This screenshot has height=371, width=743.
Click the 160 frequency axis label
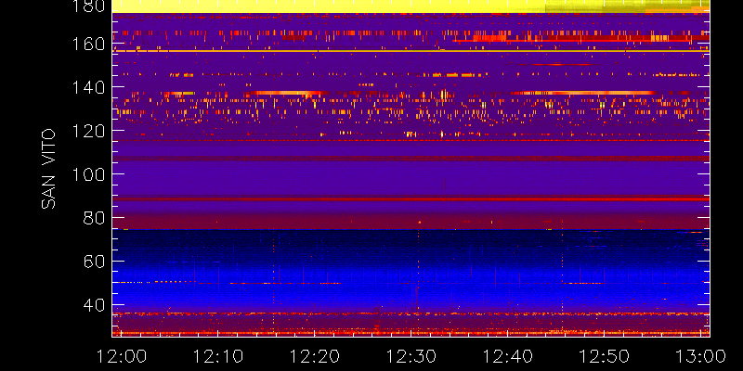pos(89,44)
